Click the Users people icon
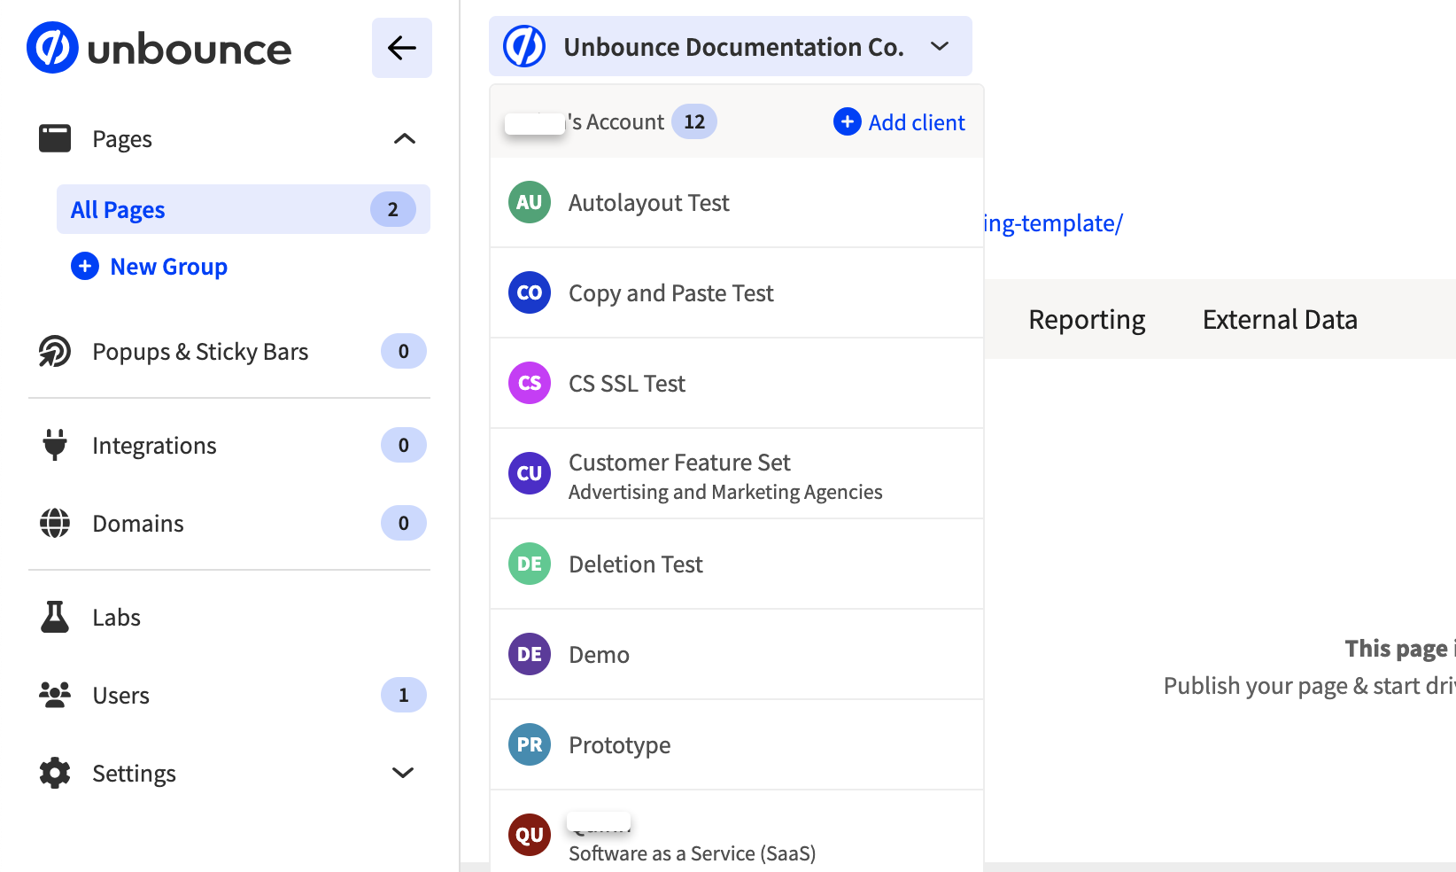Screen dimensions: 1456x872 point(55,695)
